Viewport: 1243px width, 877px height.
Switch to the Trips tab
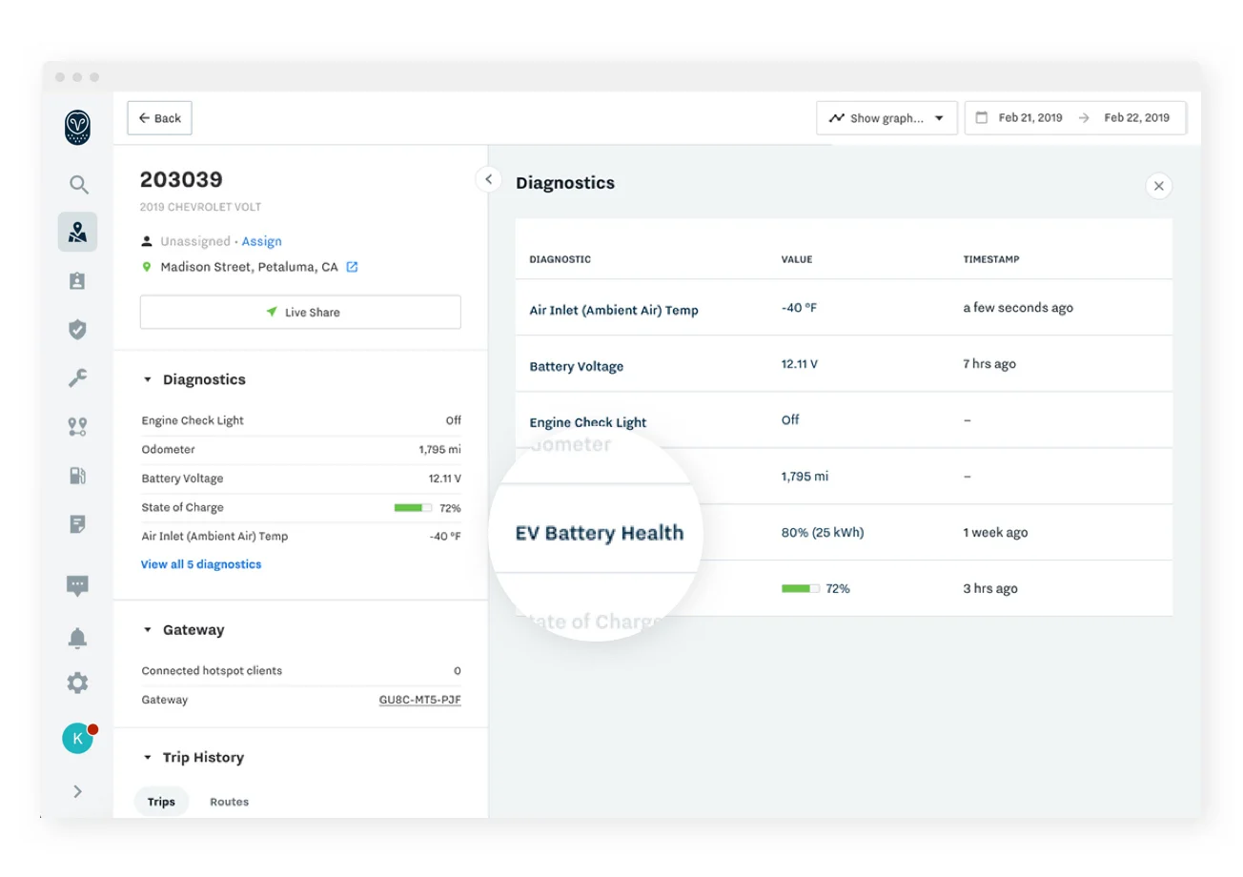(161, 802)
